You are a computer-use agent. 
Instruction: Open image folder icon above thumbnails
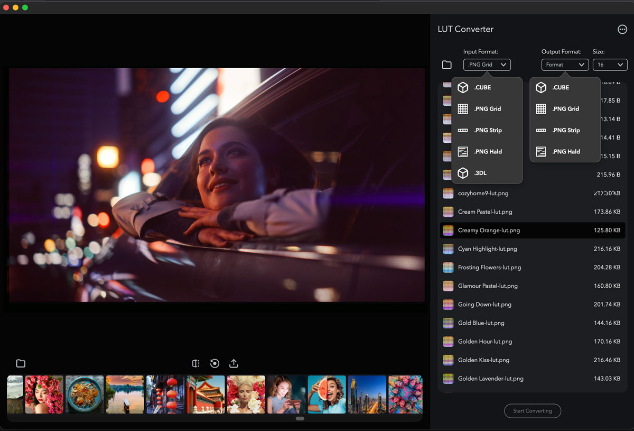(x=21, y=363)
